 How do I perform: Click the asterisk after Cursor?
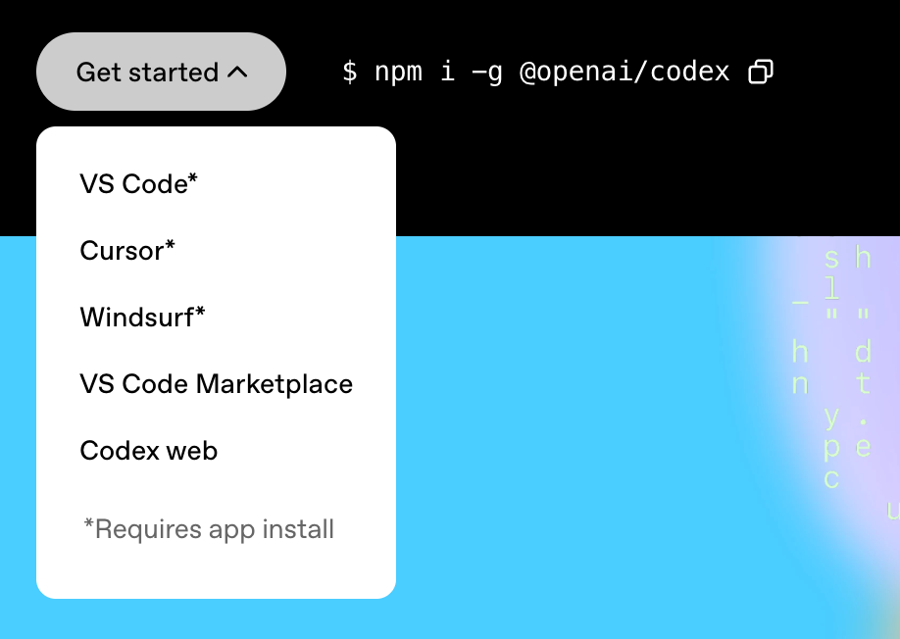point(170,246)
